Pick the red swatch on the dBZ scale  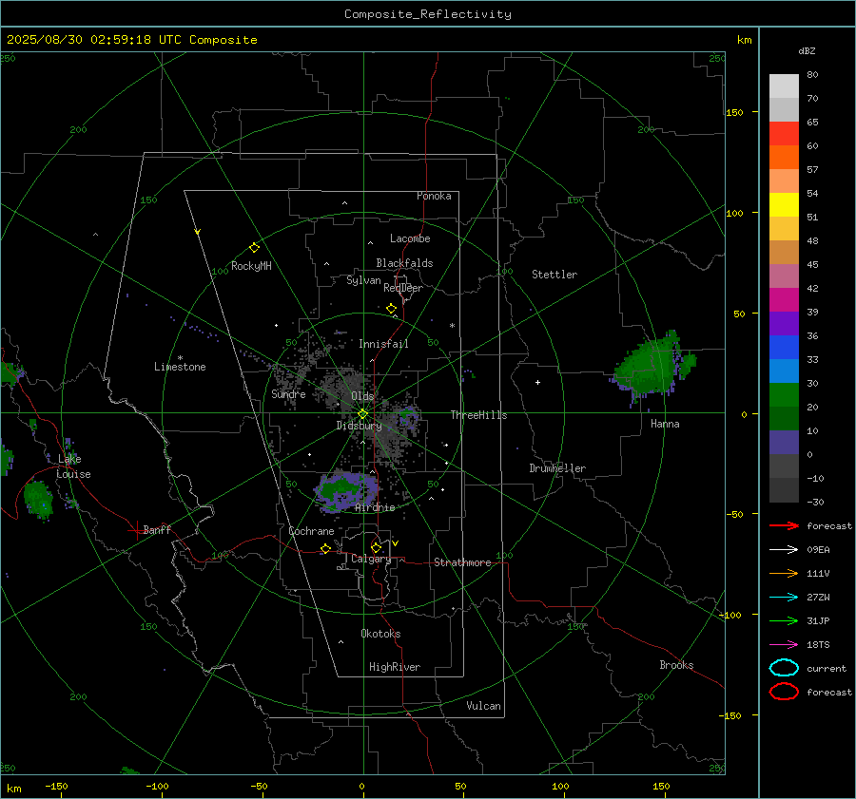784,133
